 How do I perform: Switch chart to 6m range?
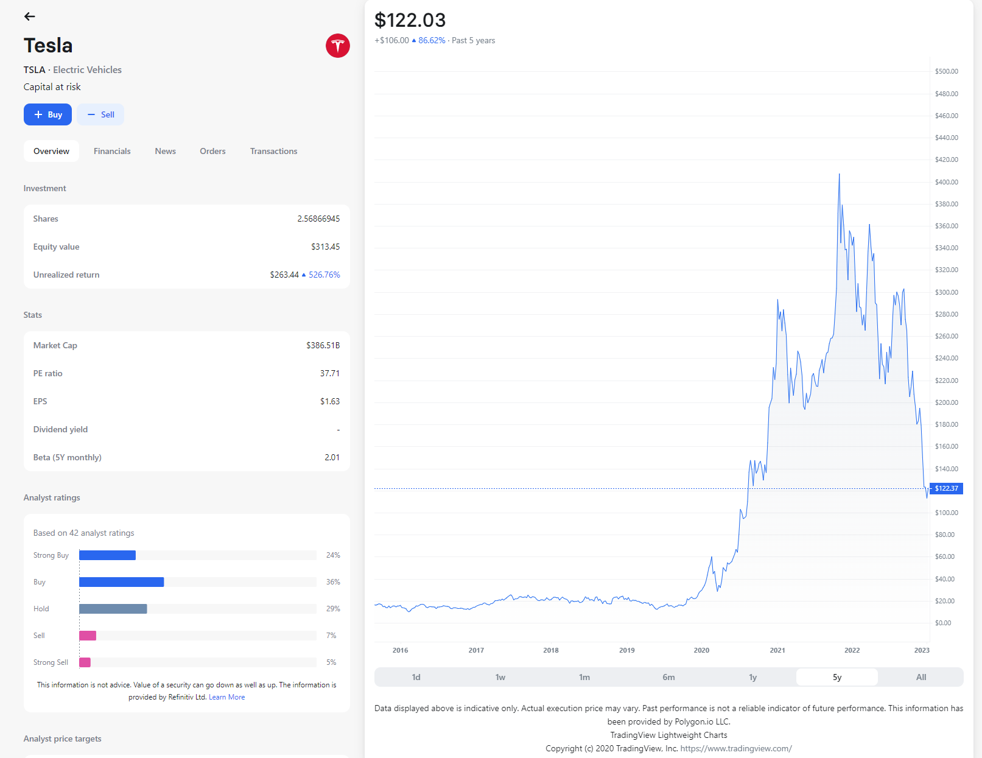[668, 677]
